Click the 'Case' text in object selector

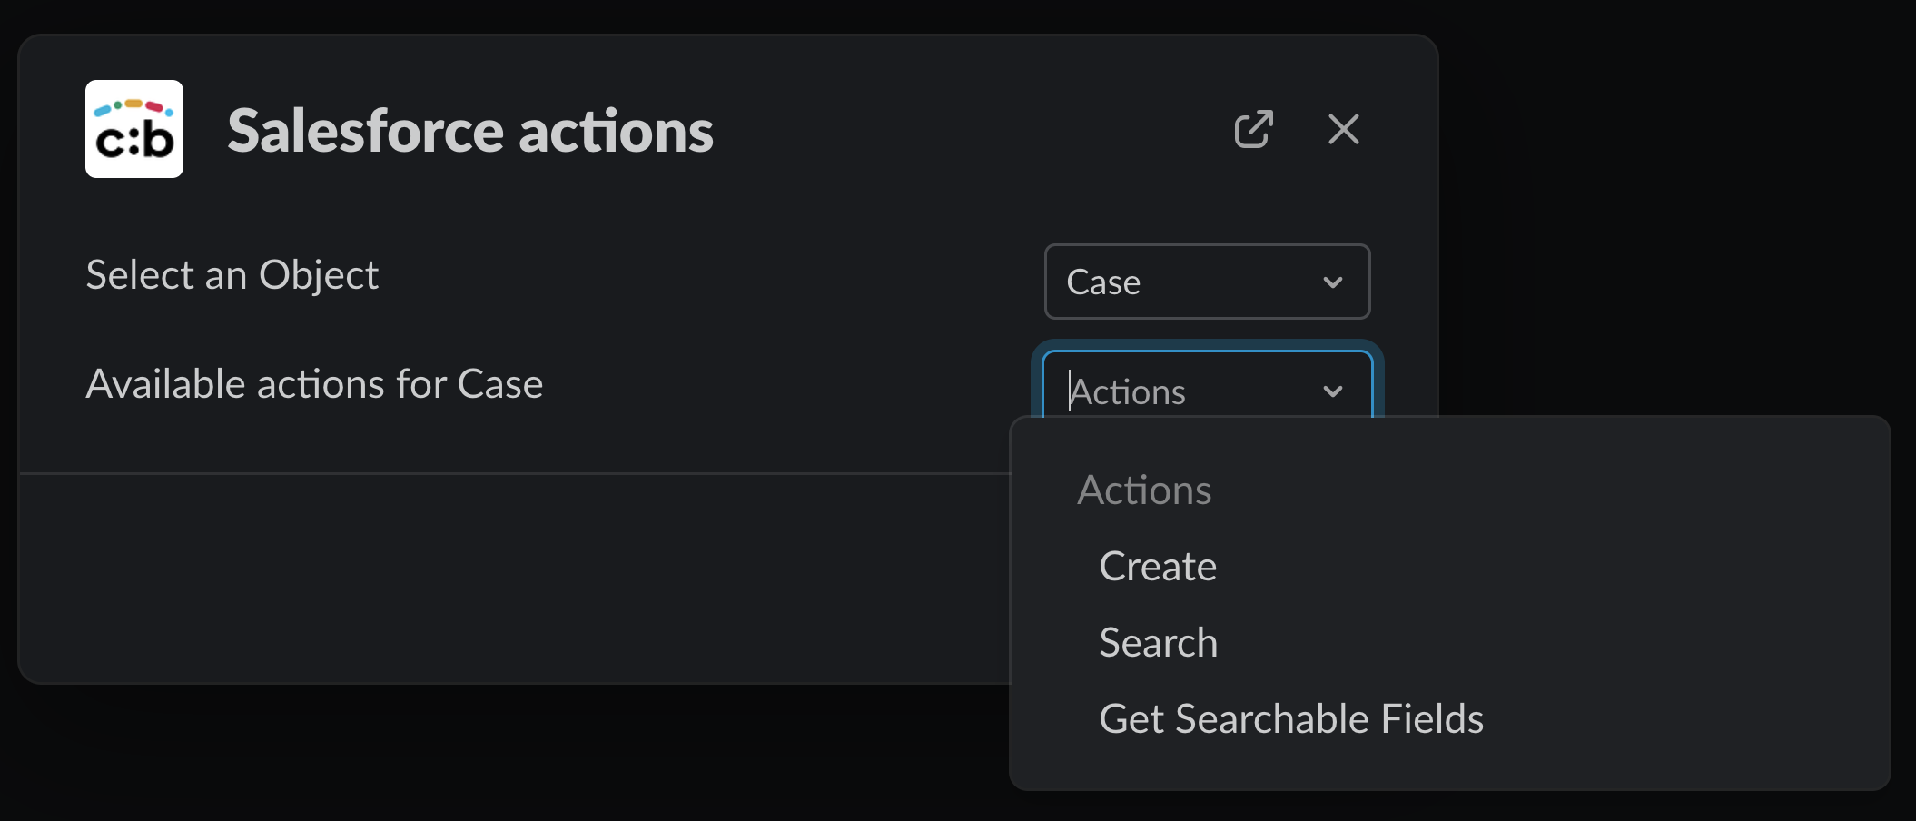[1103, 282]
